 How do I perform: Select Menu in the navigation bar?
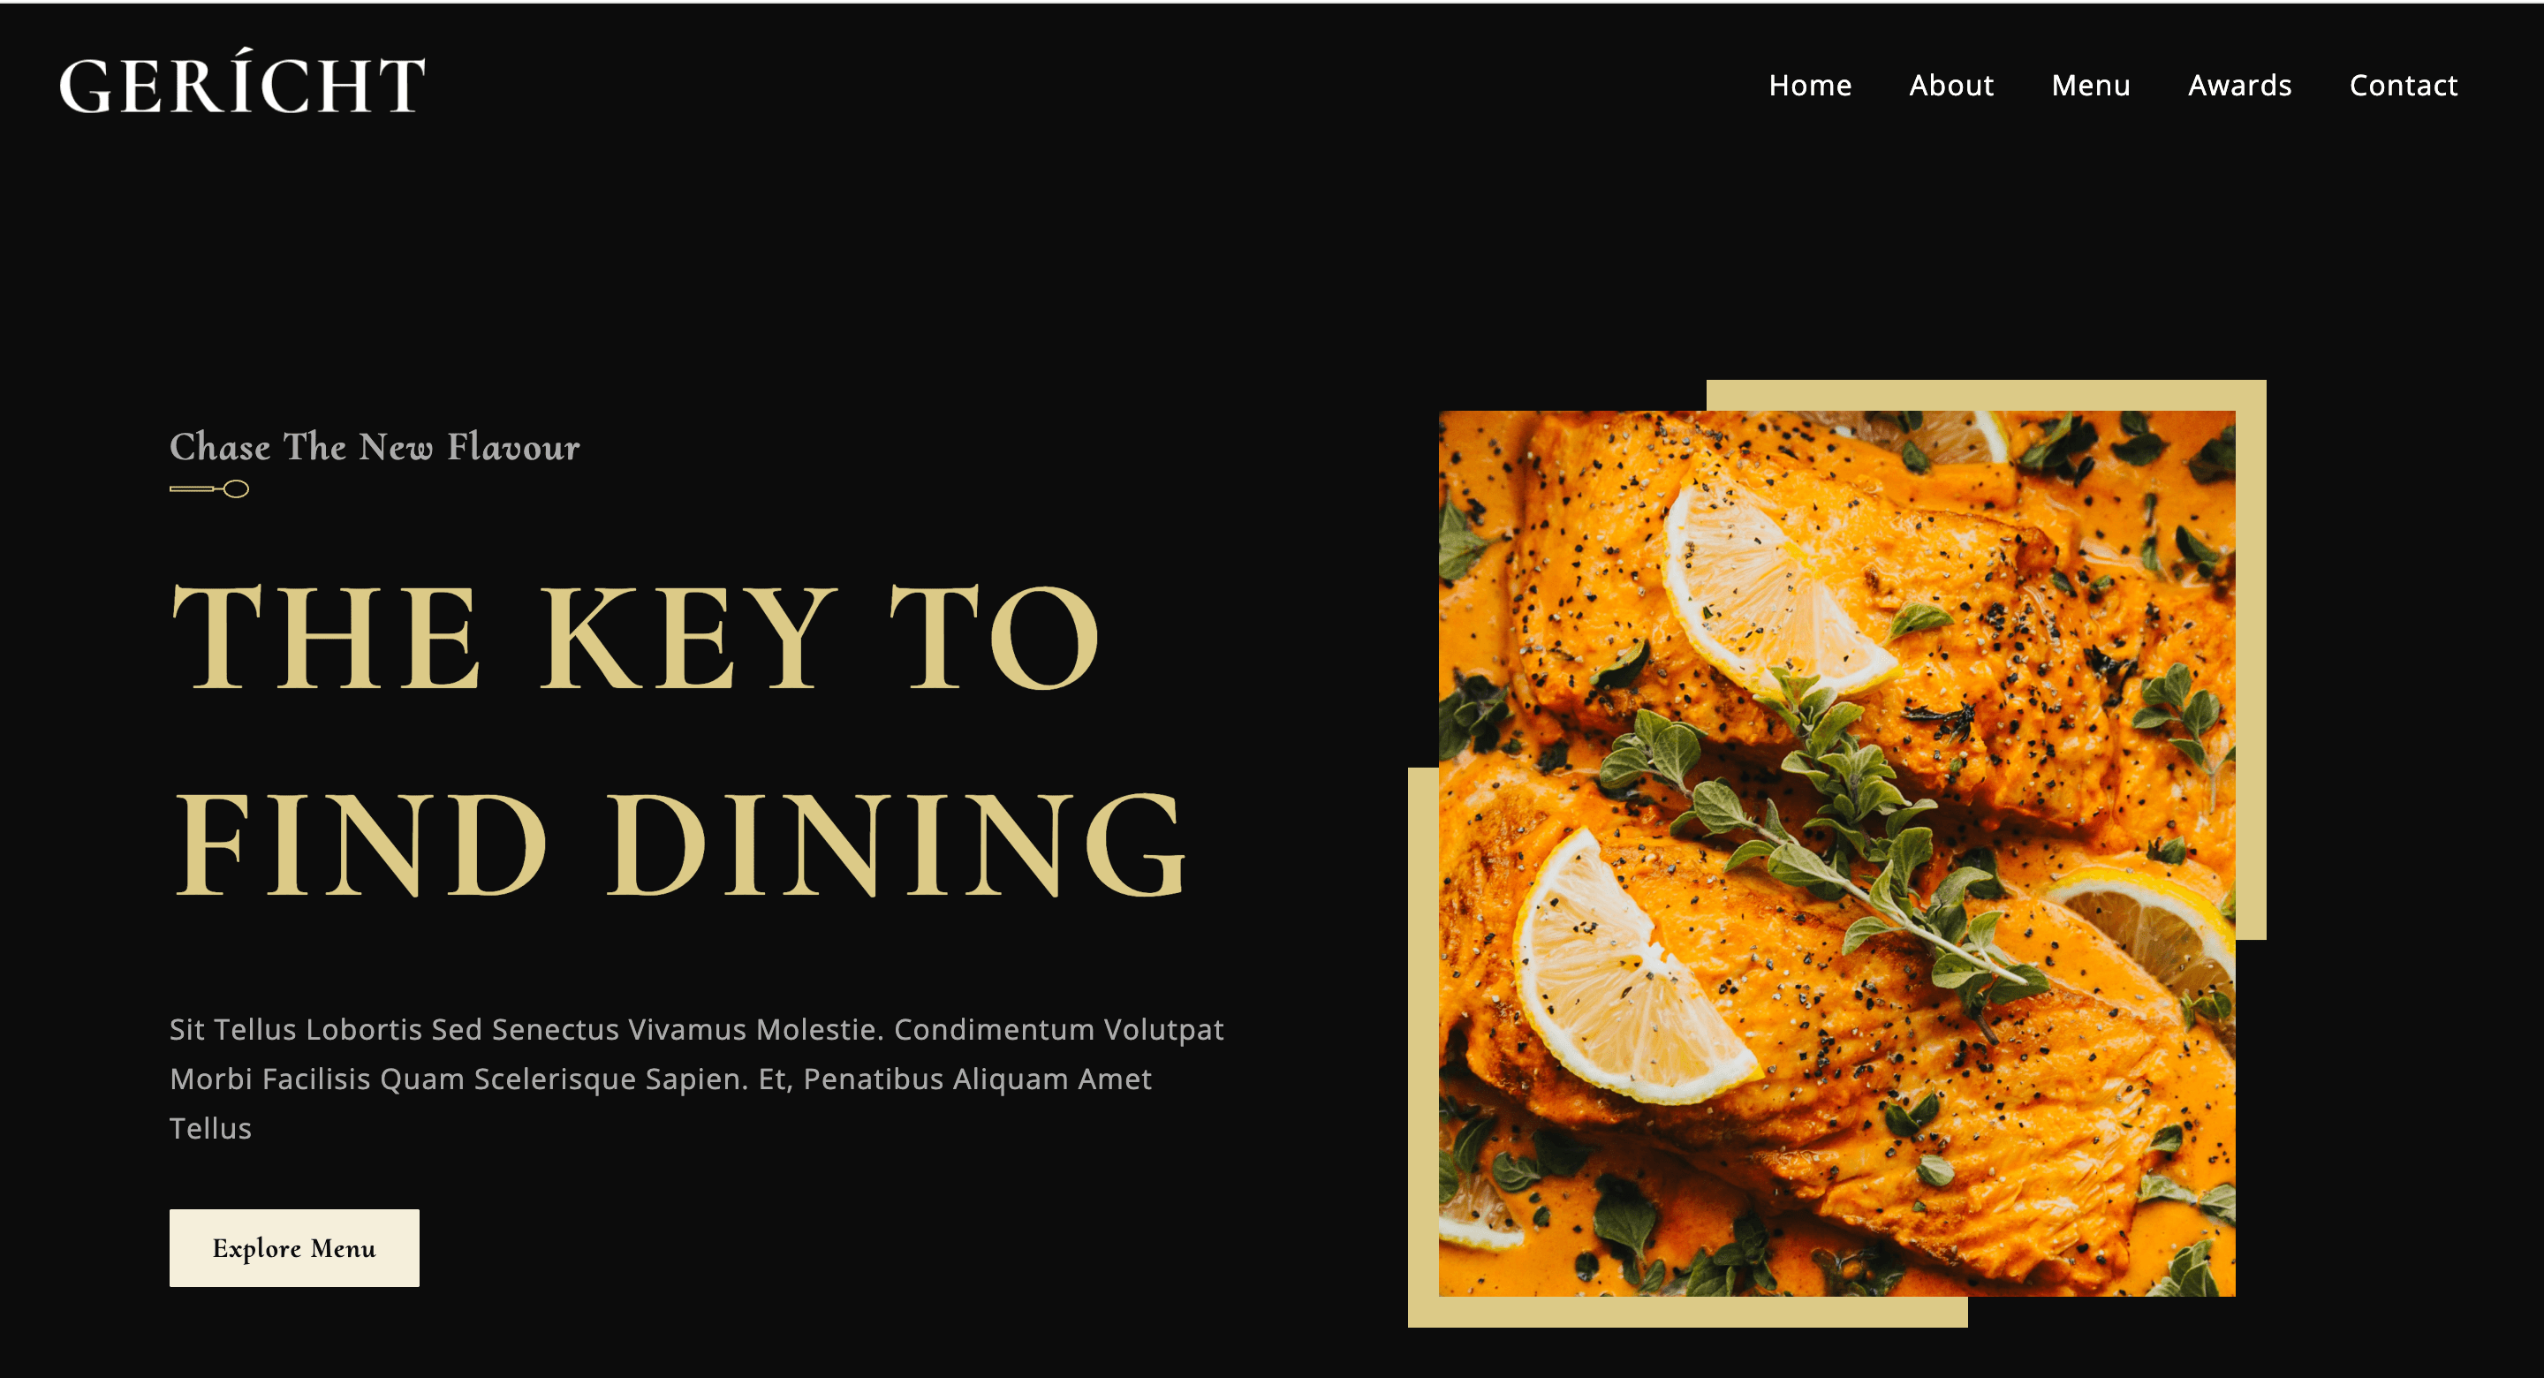coord(2091,85)
